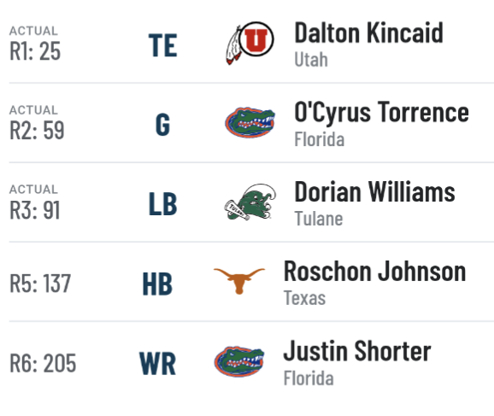The width and height of the screenshot is (494, 416).
Task: Click the Tulane school name text
Action: point(319,219)
